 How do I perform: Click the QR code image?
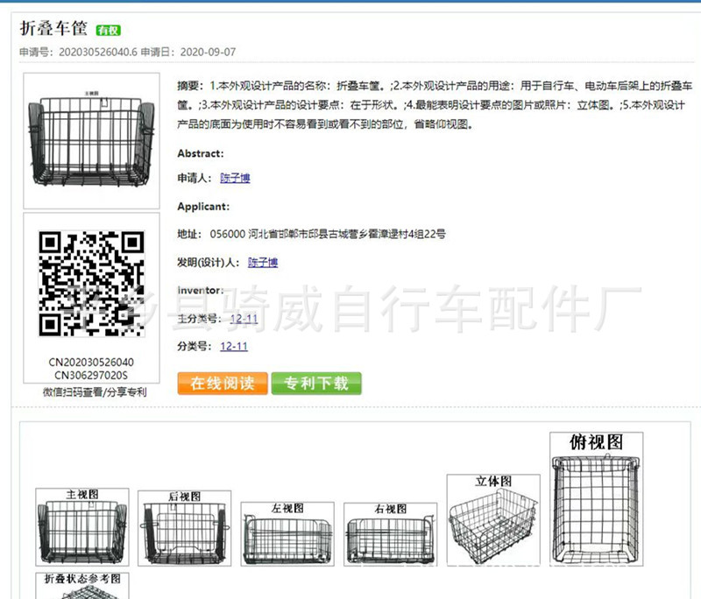coord(91,284)
